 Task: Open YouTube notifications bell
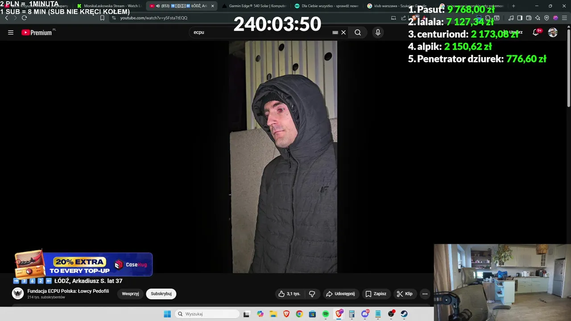pyautogui.click(x=536, y=32)
